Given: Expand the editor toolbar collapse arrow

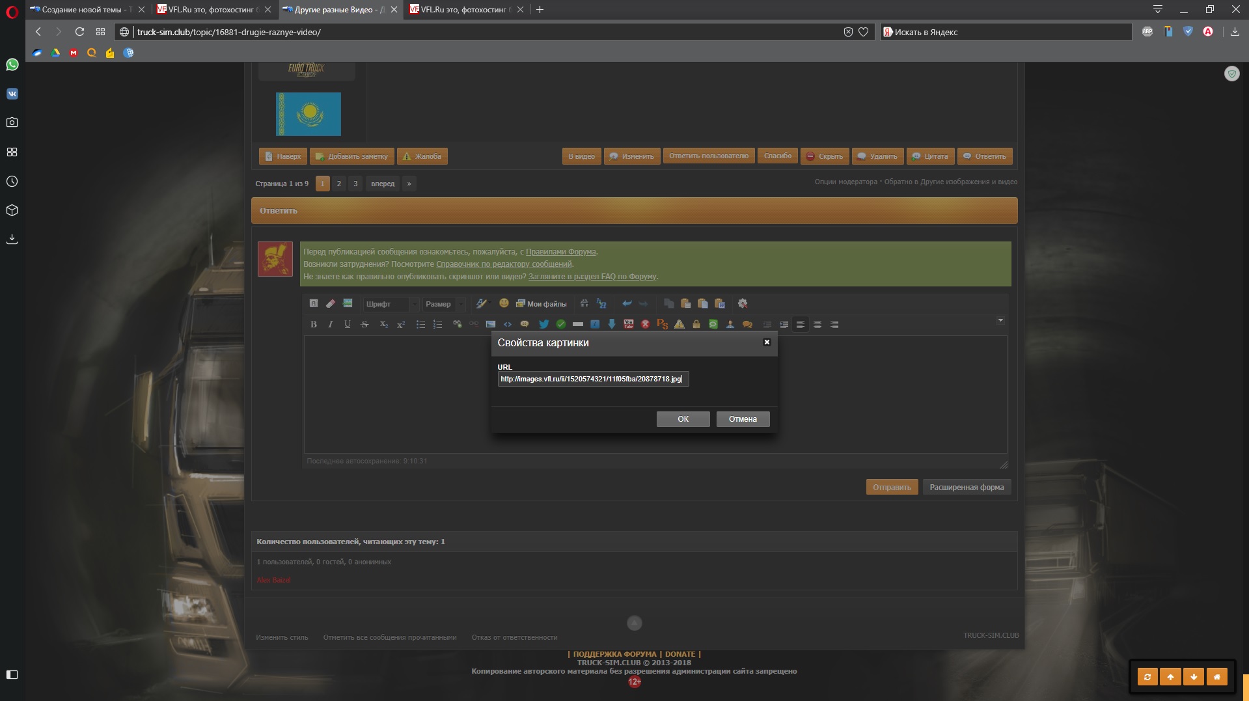Looking at the screenshot, I should [x=1000, y=320].
